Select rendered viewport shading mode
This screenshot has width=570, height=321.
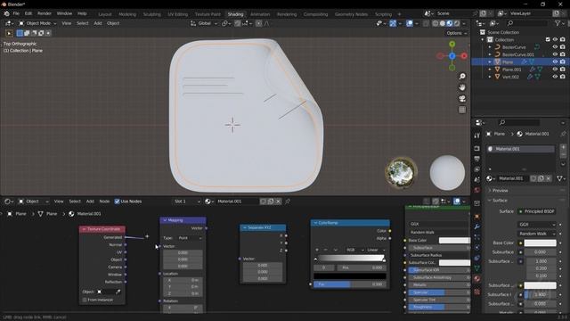(x=457, y=23)
